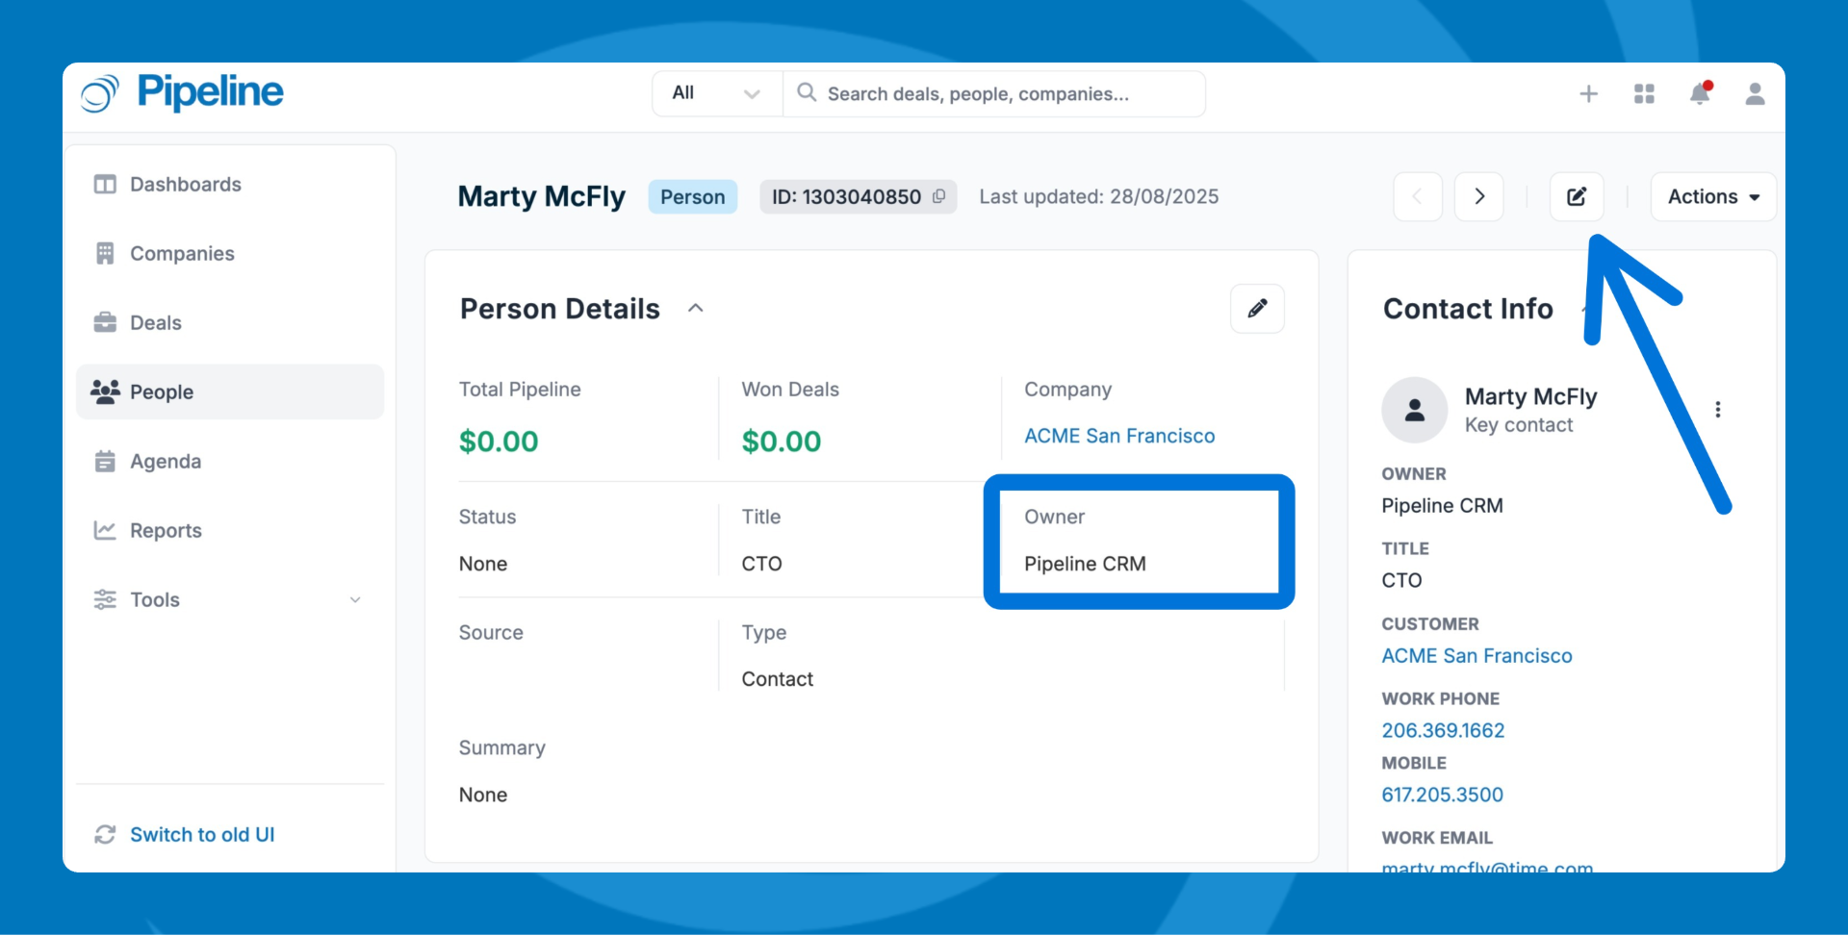Open Agenda in the sidebar

[230, 461]
